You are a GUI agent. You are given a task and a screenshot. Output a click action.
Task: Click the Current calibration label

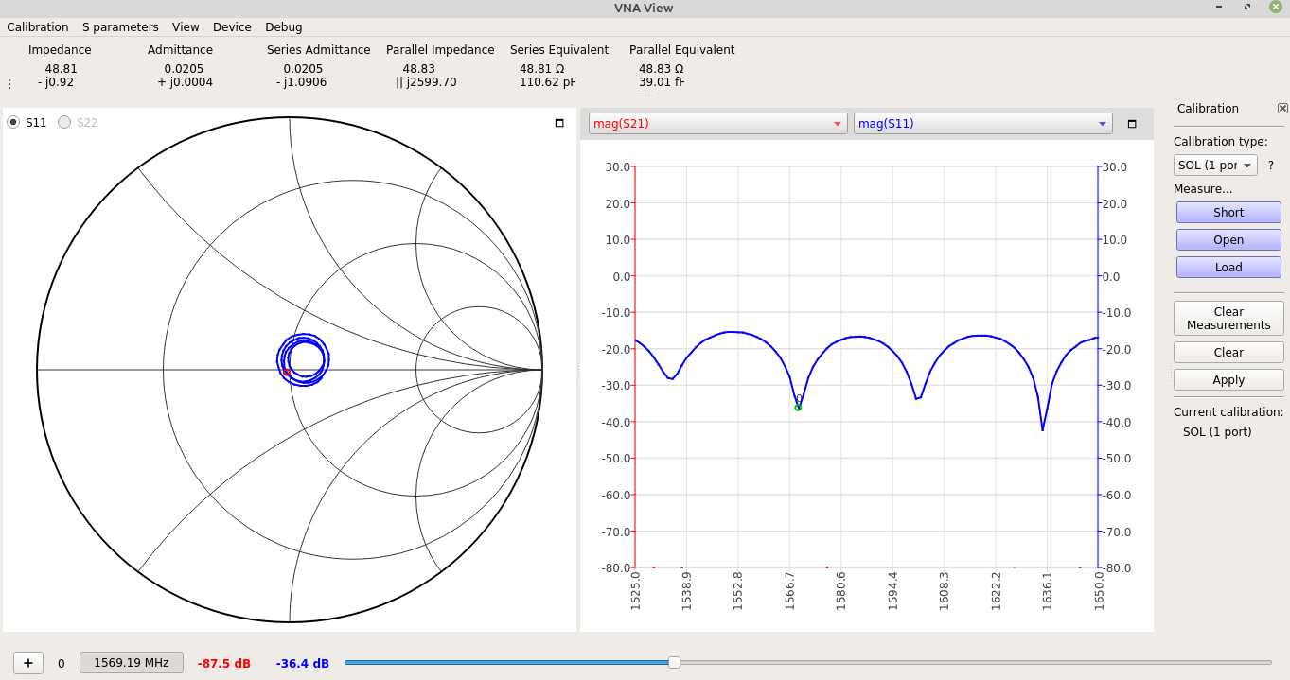(1228, 412)
